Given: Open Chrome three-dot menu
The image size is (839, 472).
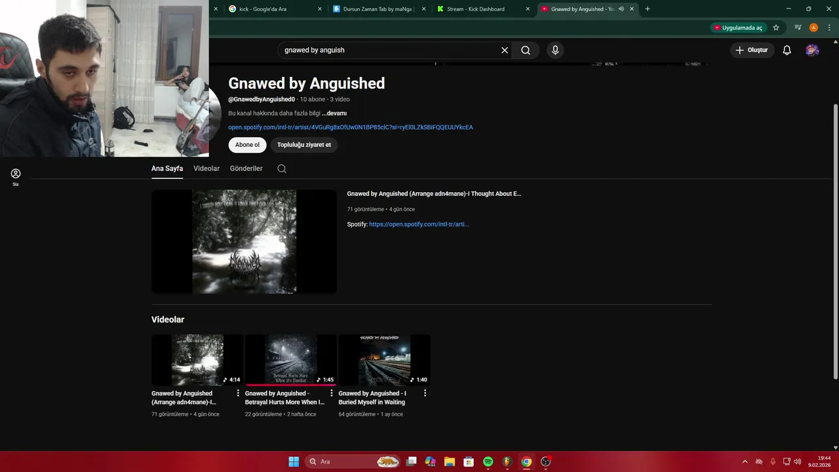Looking at the screenshot, I should [829, 28].
